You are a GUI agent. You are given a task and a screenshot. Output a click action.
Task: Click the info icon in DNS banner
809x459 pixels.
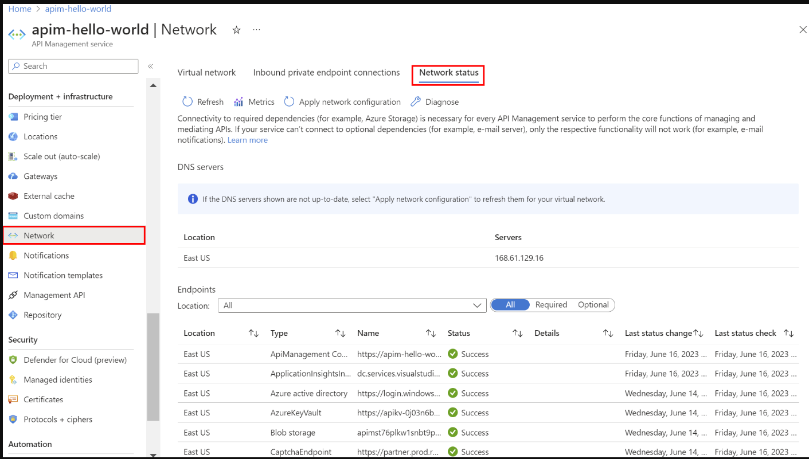pyautogui.click(x=193, y=199)
